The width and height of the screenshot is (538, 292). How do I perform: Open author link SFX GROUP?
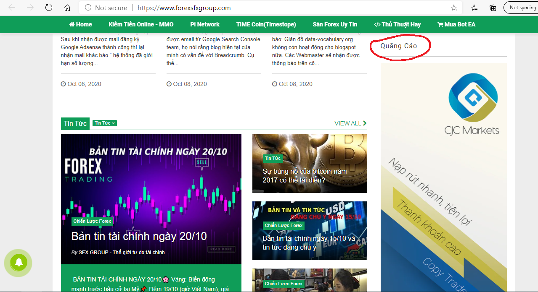[x=122, y=253]
